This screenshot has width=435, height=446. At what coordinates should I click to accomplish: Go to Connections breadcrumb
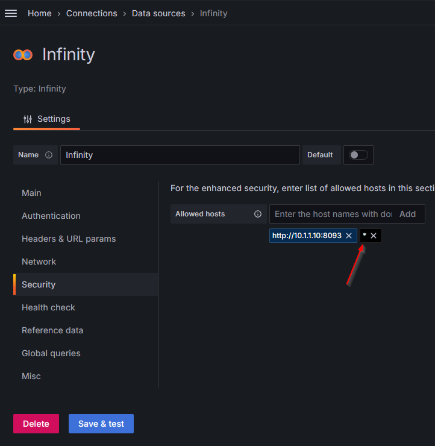[92, 13]
